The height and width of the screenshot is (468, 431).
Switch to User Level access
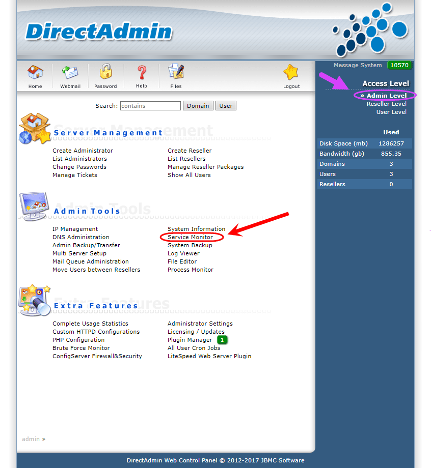(x=391, y=112)
